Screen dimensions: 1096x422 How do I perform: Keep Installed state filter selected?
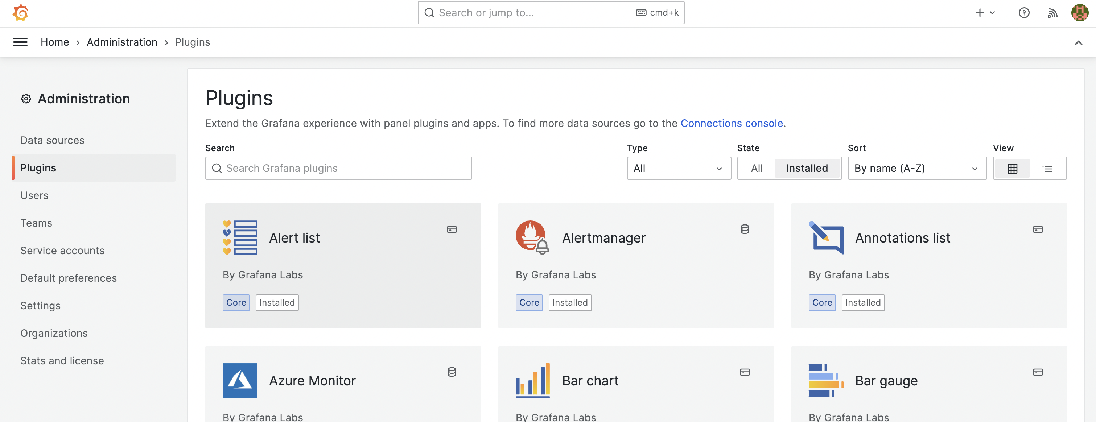point(807,168)
